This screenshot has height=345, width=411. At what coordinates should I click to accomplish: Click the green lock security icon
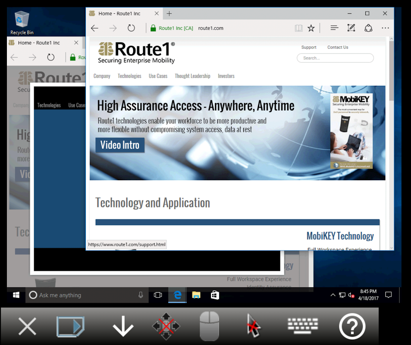pyautogui.click(x=153, y=28)
